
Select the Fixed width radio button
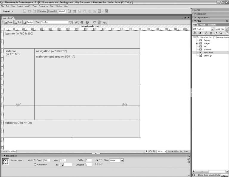[x=35, y=160]
